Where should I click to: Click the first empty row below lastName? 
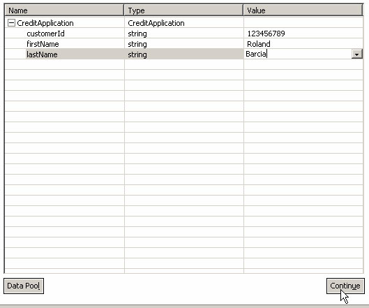183,64
